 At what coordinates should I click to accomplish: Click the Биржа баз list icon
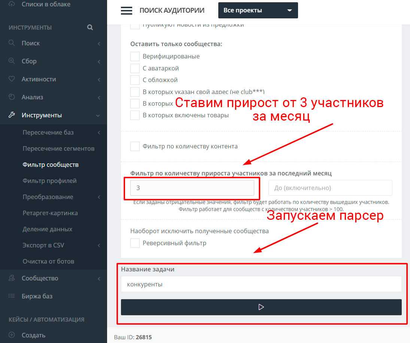pos(12,296)
